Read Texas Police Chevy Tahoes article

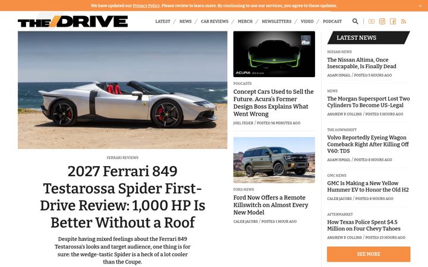(x=364, y=225)
